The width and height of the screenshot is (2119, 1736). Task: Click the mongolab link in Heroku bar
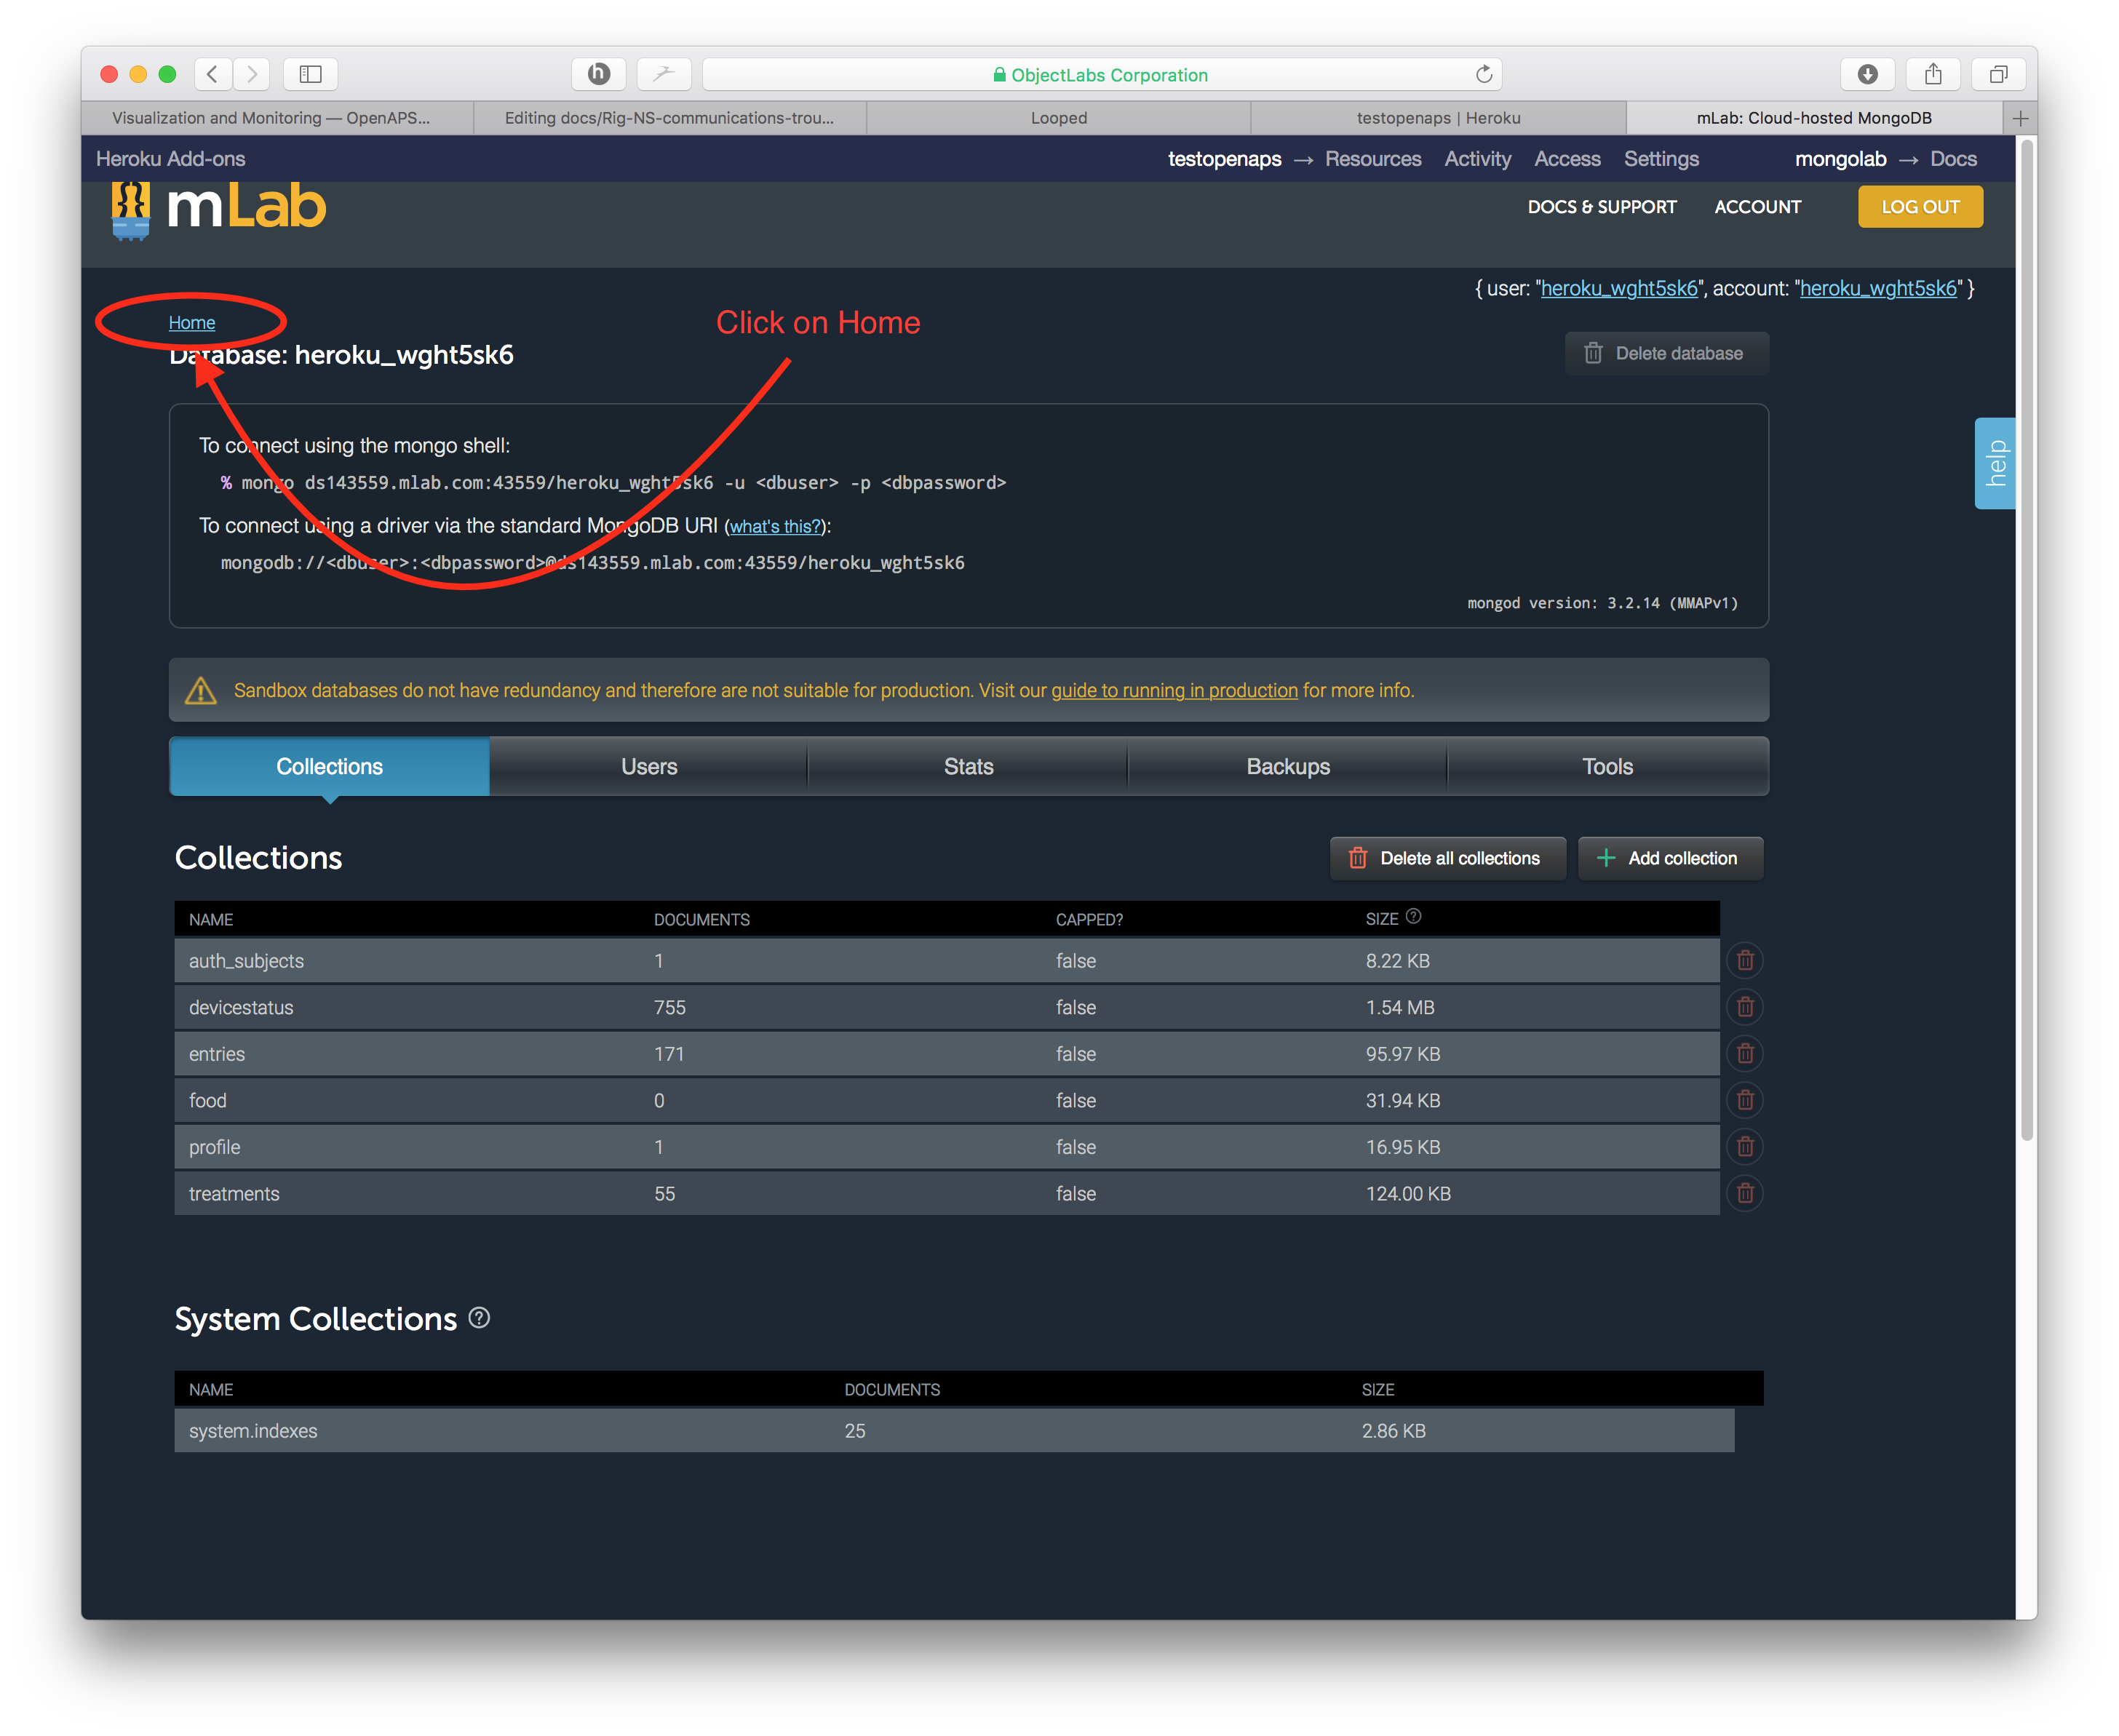[1840, 159]
